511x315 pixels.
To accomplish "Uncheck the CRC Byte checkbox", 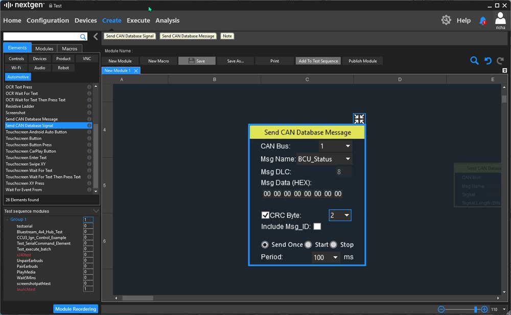I will coord(265,215).
